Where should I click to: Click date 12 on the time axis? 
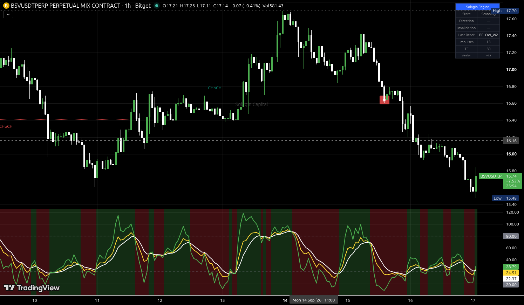tap(160, 300)
